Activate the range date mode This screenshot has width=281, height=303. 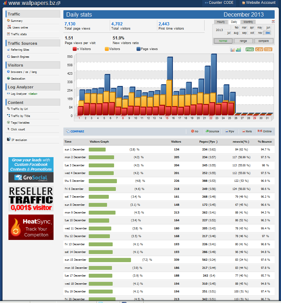pyautogui.click(x=243, y=41)
